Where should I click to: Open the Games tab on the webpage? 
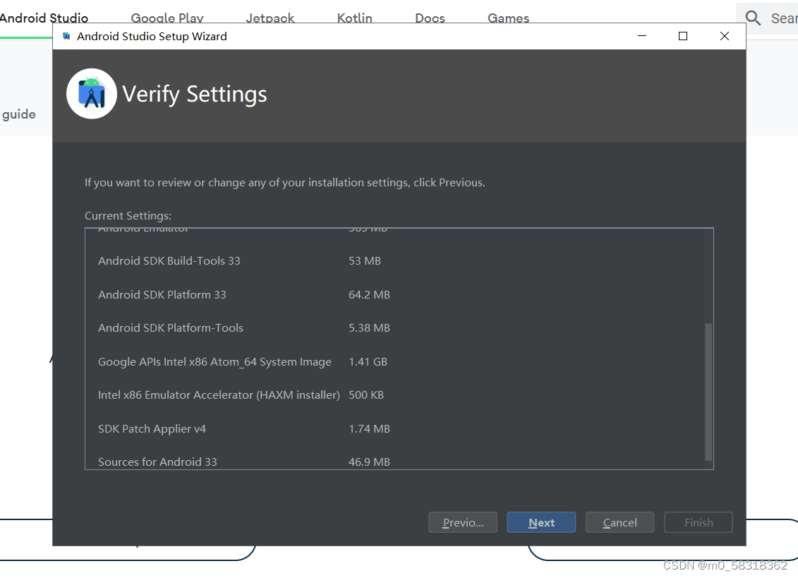point(509,18)
